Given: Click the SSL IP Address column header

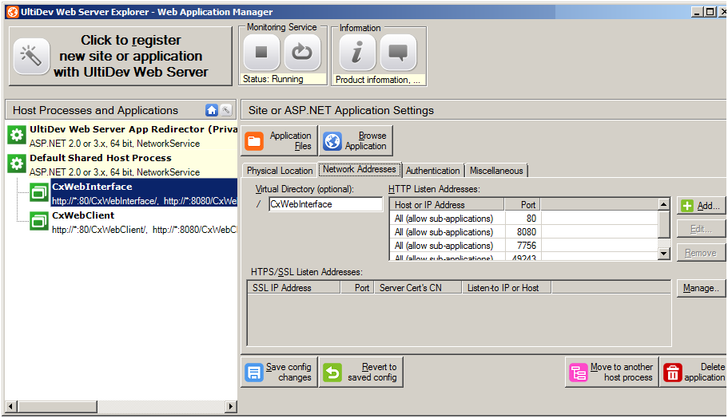Looking at the screenshot, I should pos(294,288).
